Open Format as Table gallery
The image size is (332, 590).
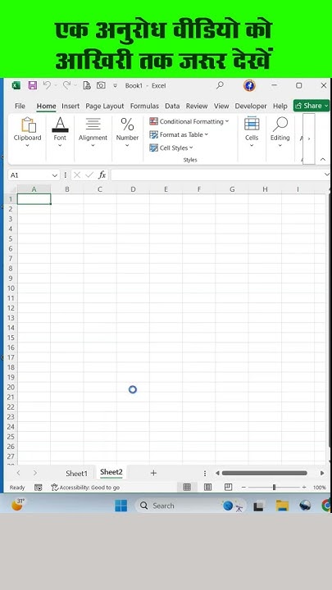(179, 134)
